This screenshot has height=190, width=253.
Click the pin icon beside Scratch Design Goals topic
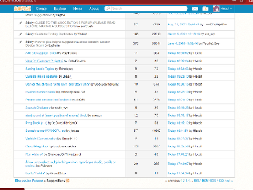click(x=21, y=42)
